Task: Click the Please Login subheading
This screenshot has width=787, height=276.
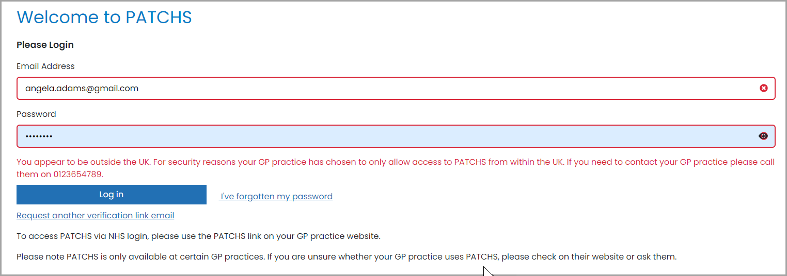Action: [45, 45]
